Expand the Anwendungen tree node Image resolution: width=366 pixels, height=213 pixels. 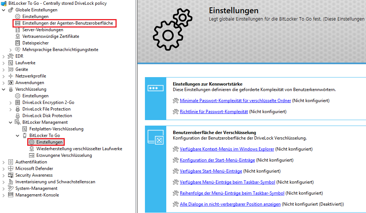pyautogui.click(x=4, y=83)
